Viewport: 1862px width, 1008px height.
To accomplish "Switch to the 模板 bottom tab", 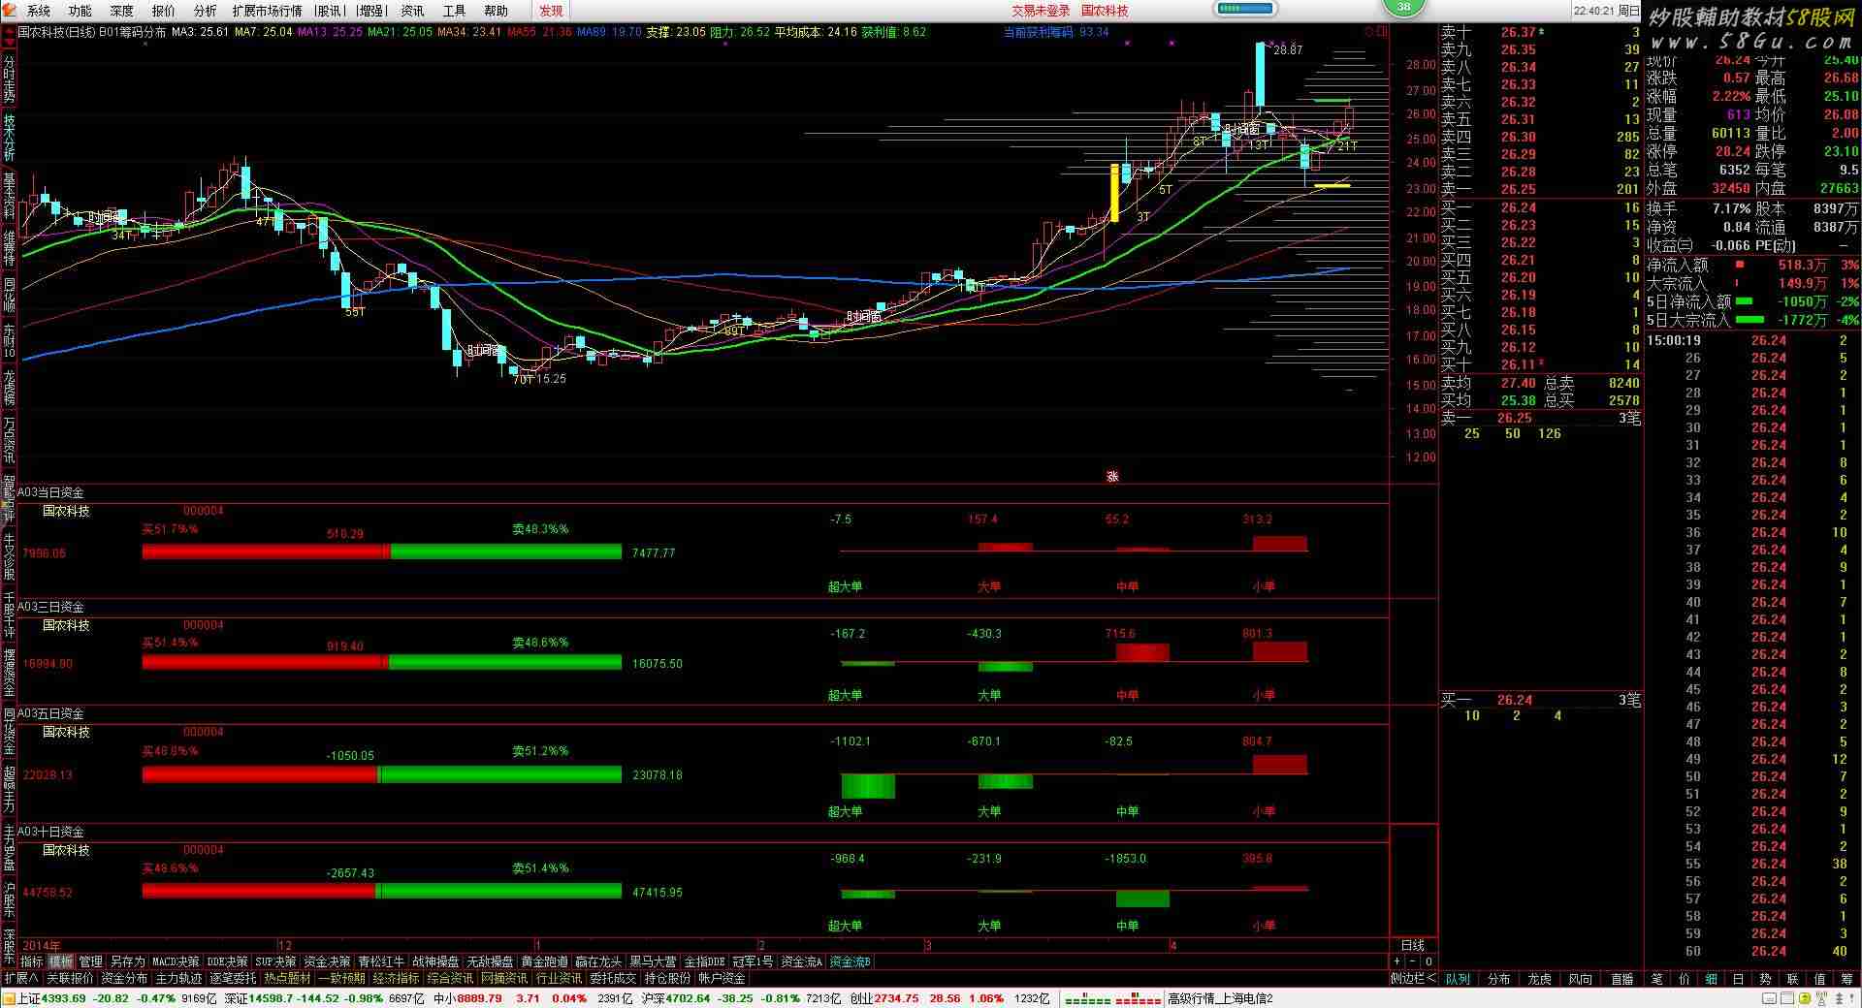I will [61, 962].
